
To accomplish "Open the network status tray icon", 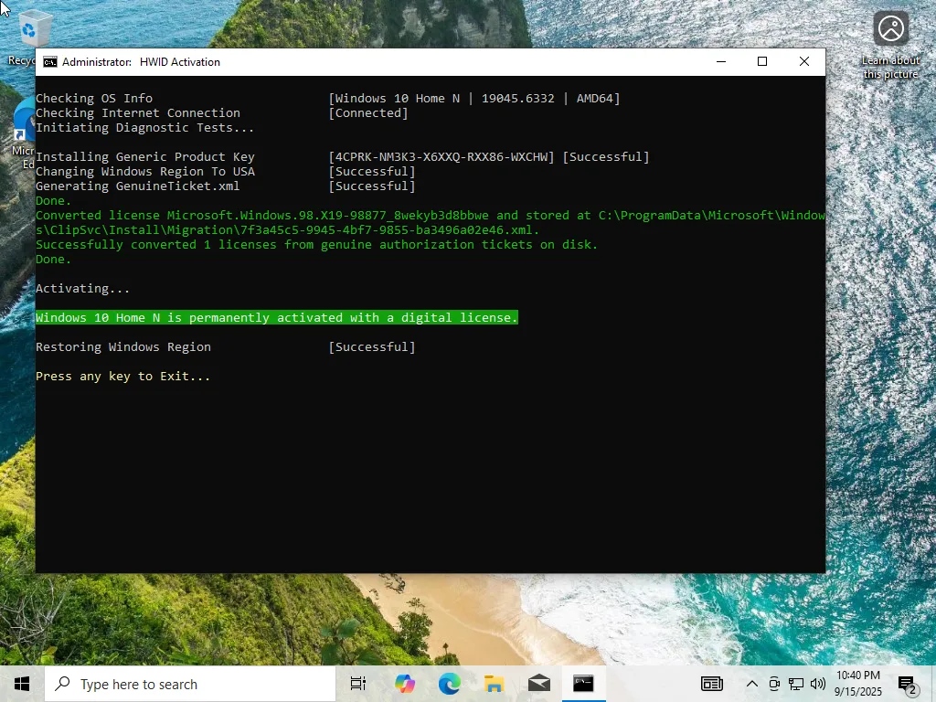I will [x=796, y=684].
